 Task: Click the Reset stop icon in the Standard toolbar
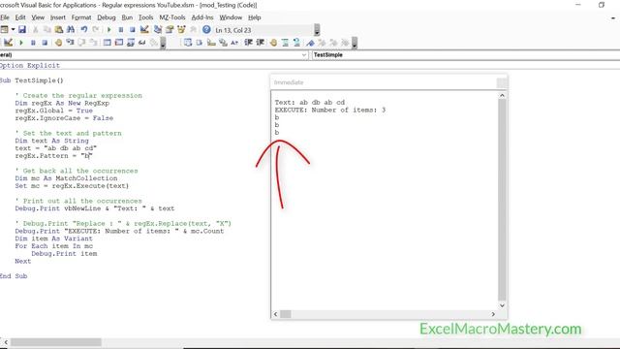click(x=132, y=30)
